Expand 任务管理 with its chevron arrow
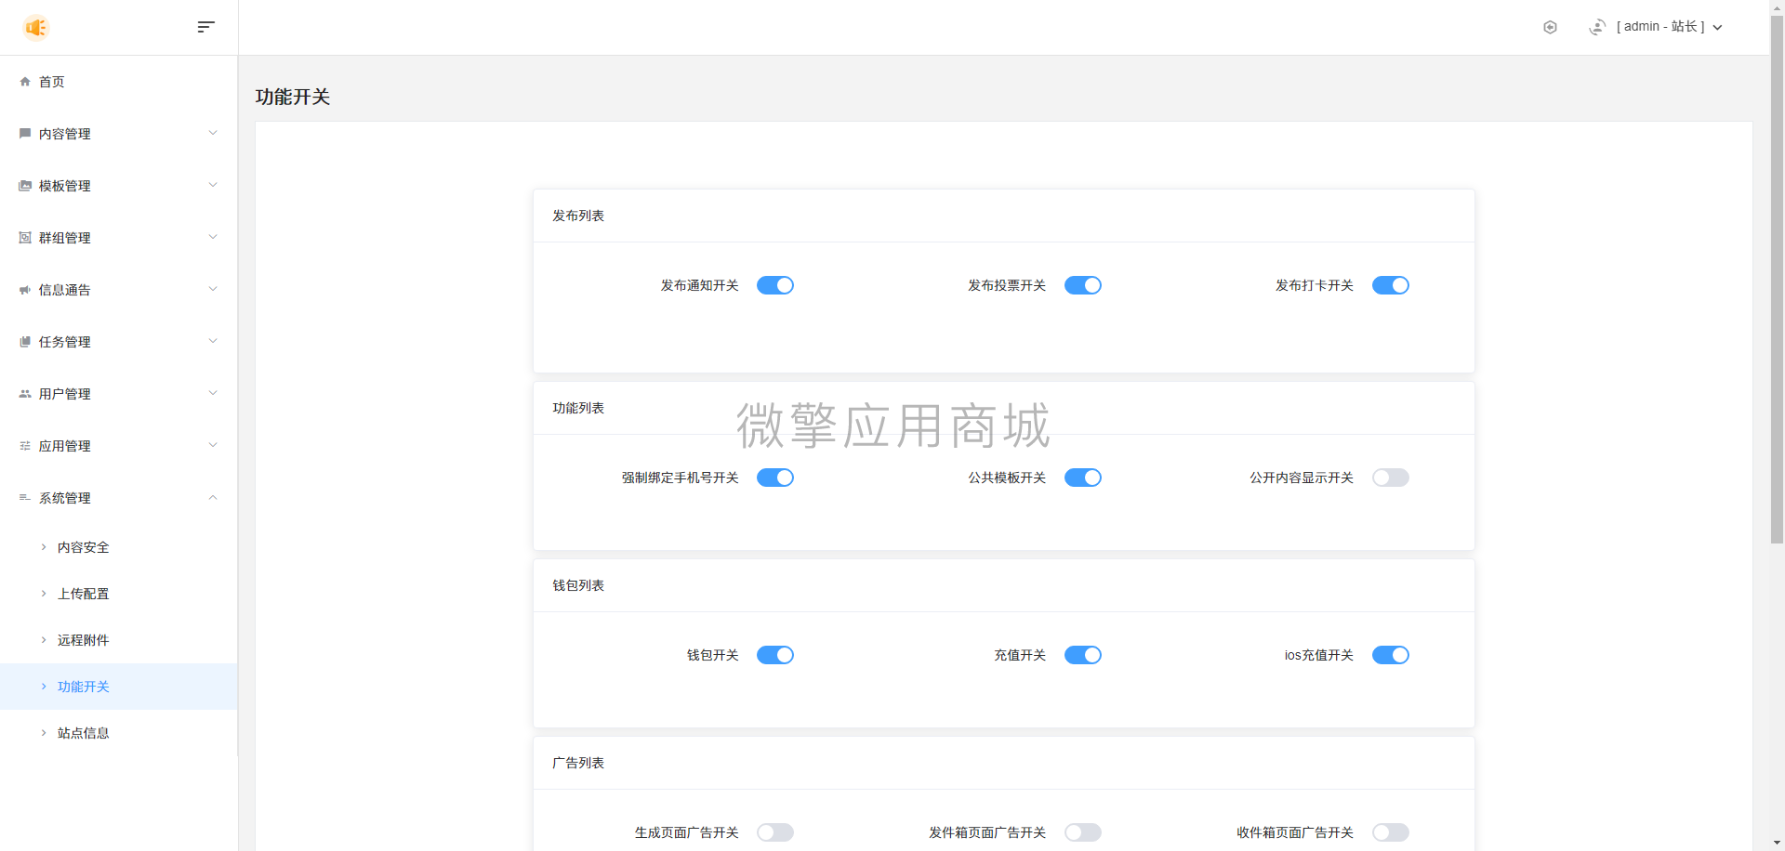This screenshot has width=1785, height=851. pos(213,341)
